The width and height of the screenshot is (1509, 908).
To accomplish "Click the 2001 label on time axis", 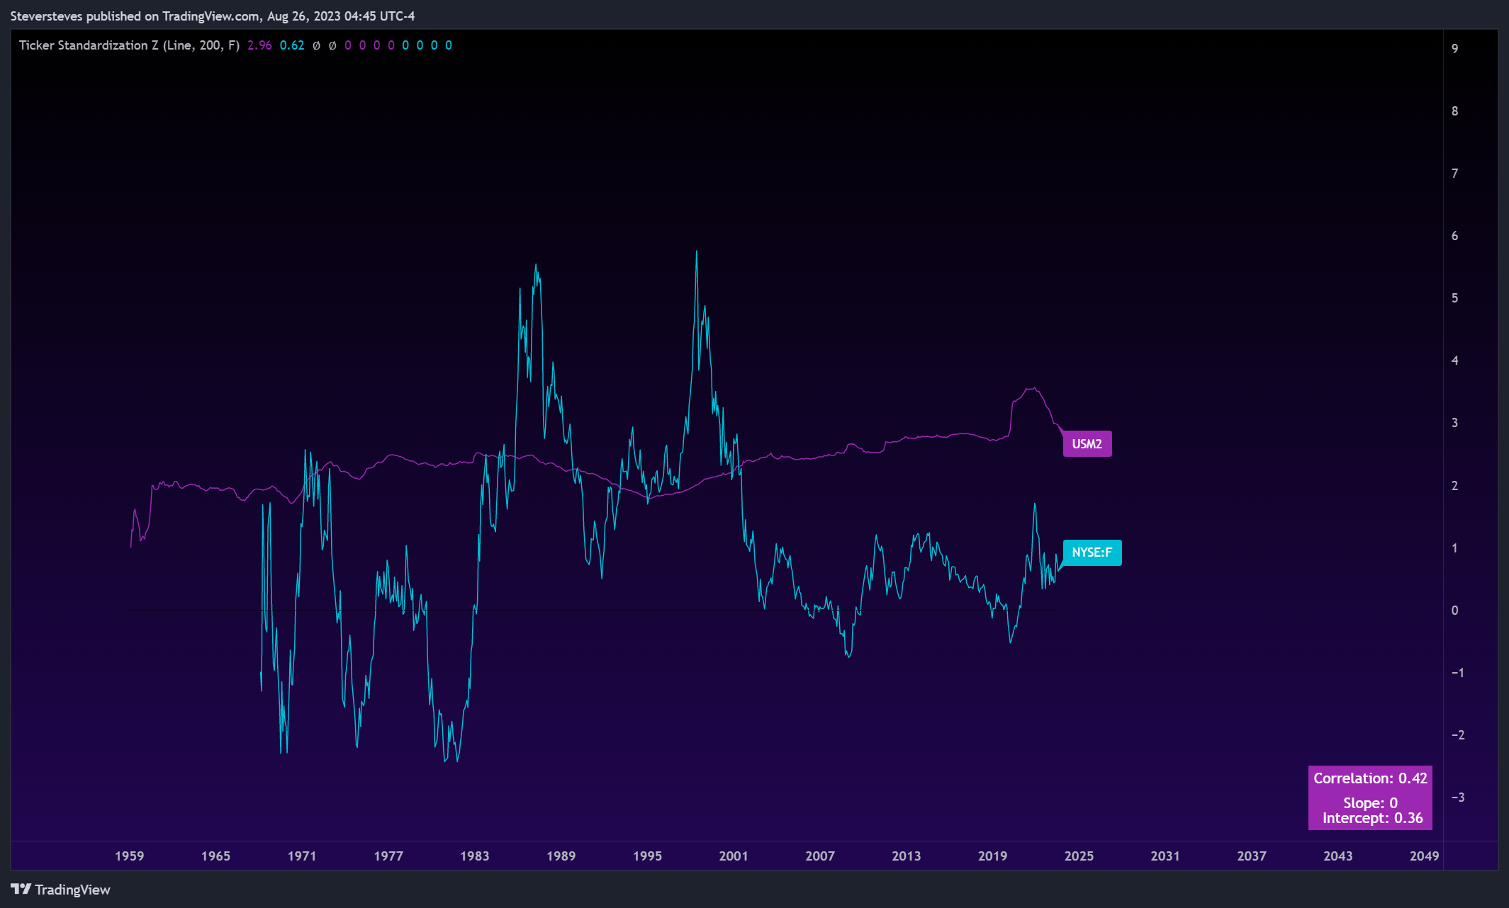I will (734, 856).
